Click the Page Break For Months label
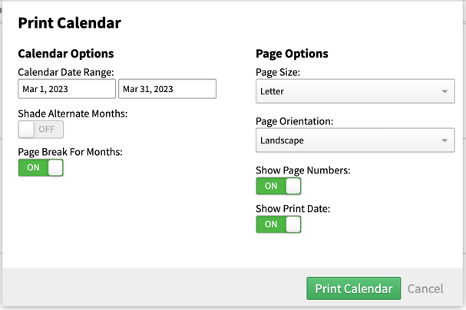466x310 pixels. click(x=70, y=152)
